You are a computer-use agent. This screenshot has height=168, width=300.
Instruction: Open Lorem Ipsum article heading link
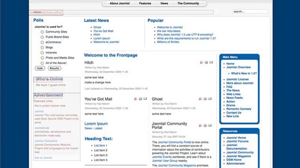click(x=96, y=124)
